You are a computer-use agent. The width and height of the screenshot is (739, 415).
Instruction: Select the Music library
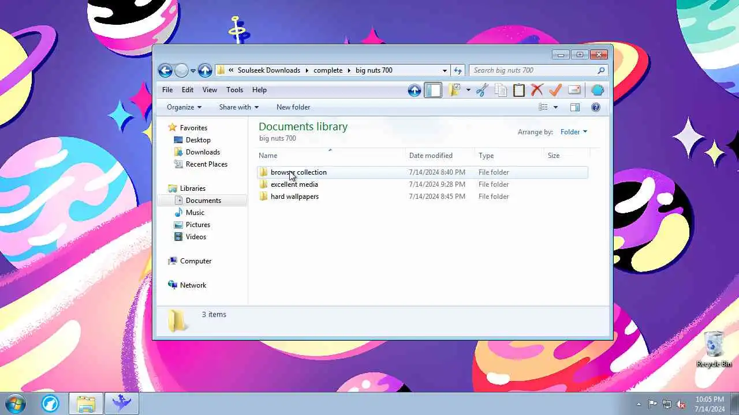pos(195,213)
